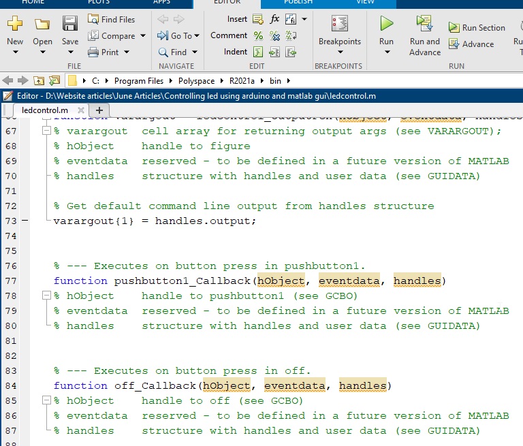Screen dimensions: 523x446
Task: Go up one folder level icon
Action: point(38,81)
